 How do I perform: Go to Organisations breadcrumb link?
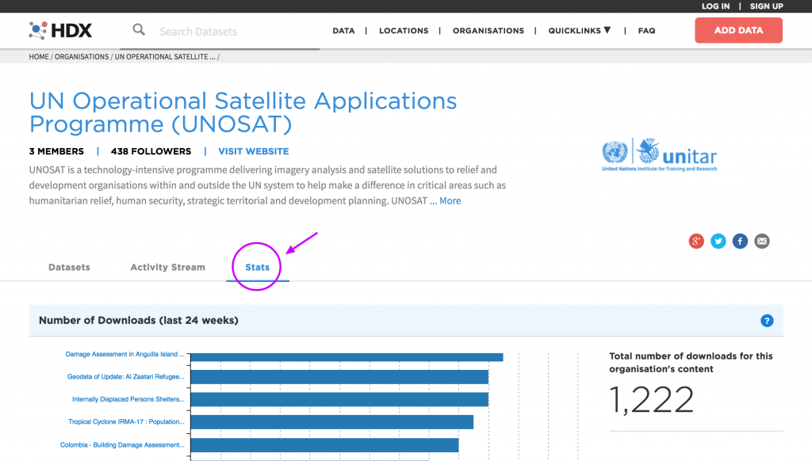point(82,57)
